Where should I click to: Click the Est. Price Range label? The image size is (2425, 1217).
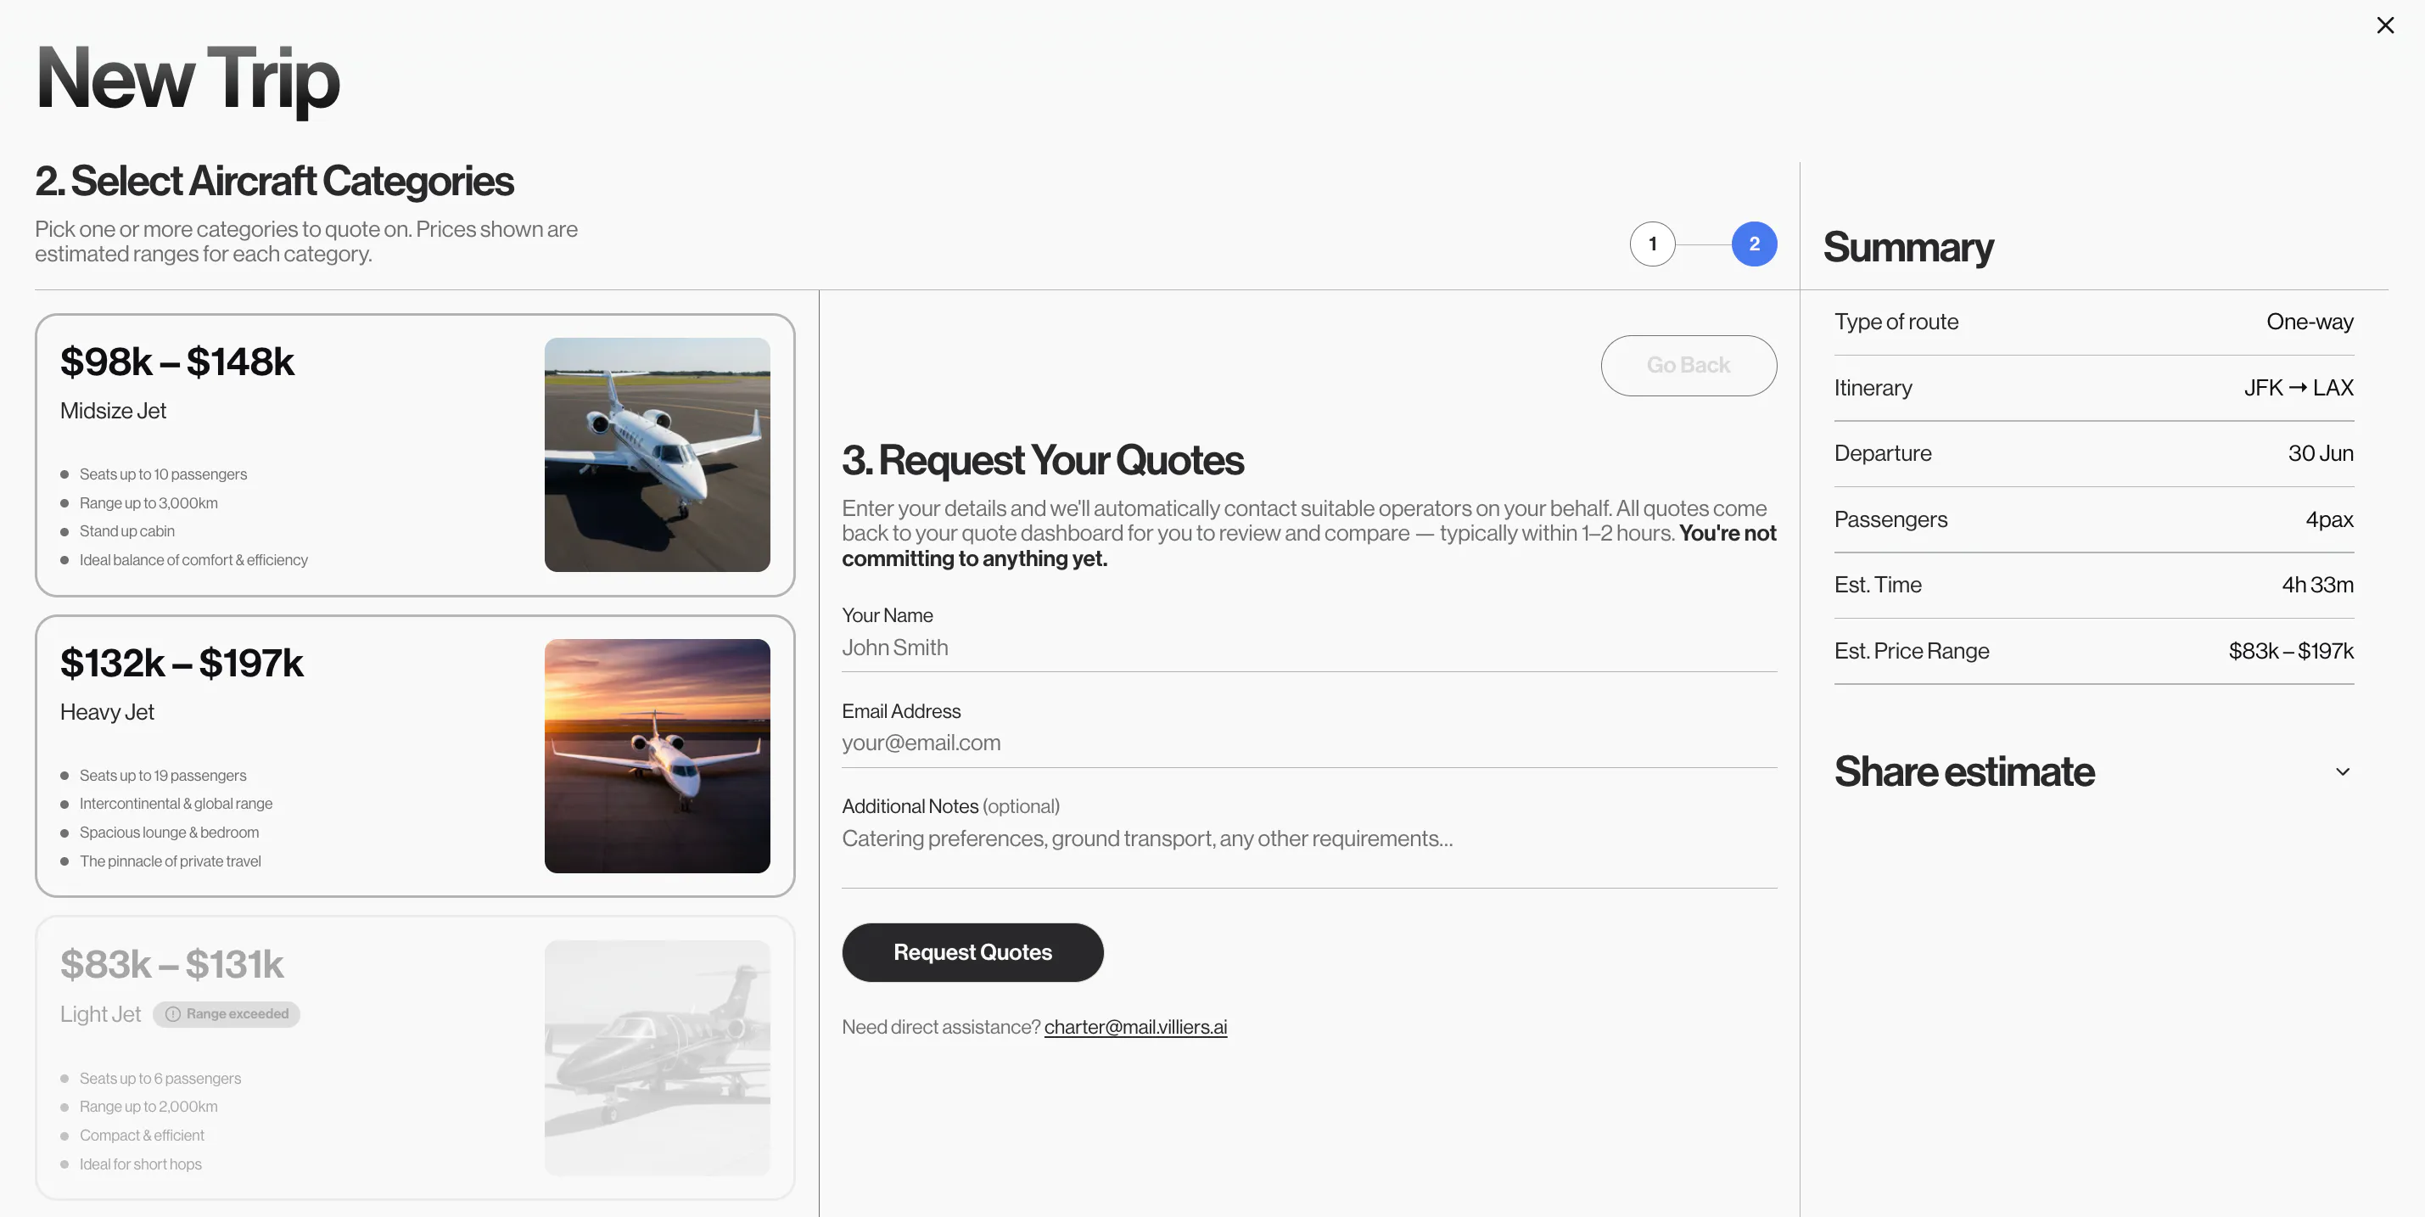1911,650
